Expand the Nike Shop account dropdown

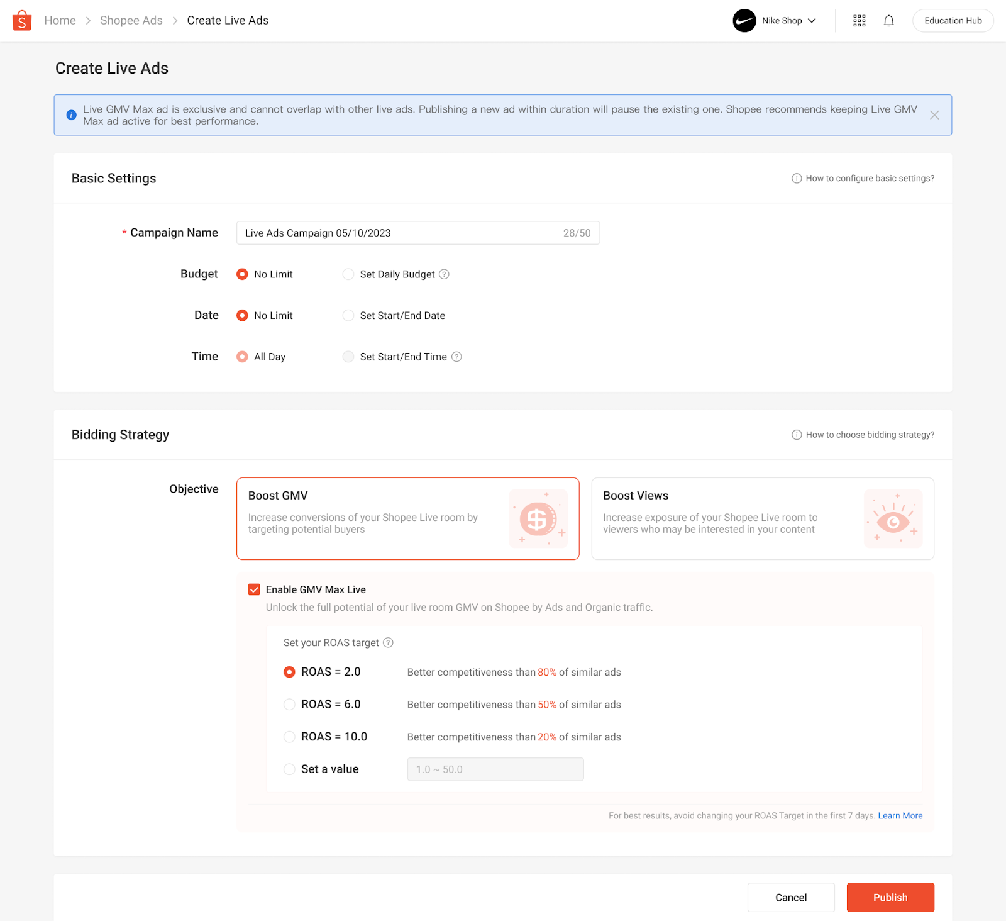click(x=812, y=21)
